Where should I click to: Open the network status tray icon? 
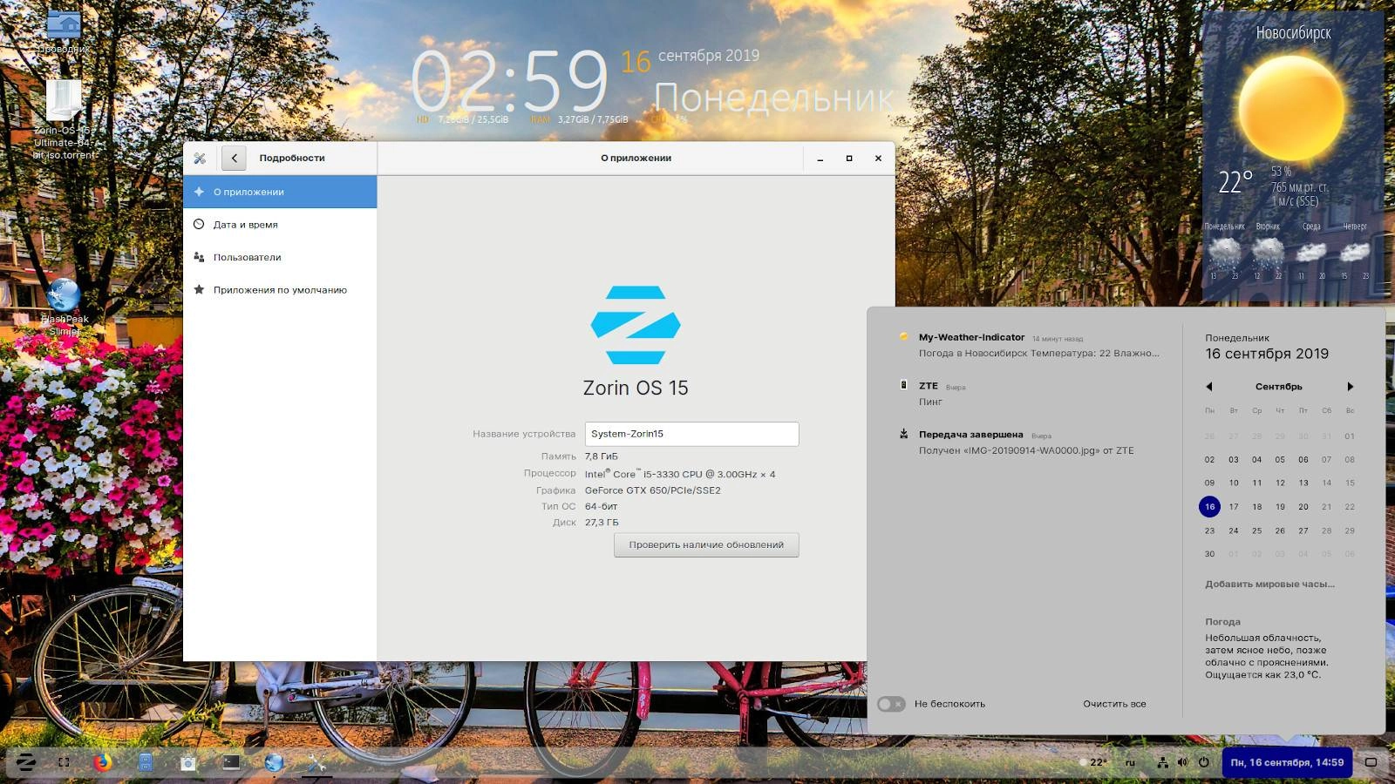click(x=1162, y=762)
